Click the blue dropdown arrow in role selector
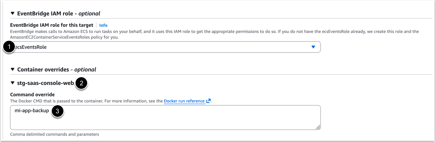This screenshot has height=142, width=435. (x=313, y=47)
